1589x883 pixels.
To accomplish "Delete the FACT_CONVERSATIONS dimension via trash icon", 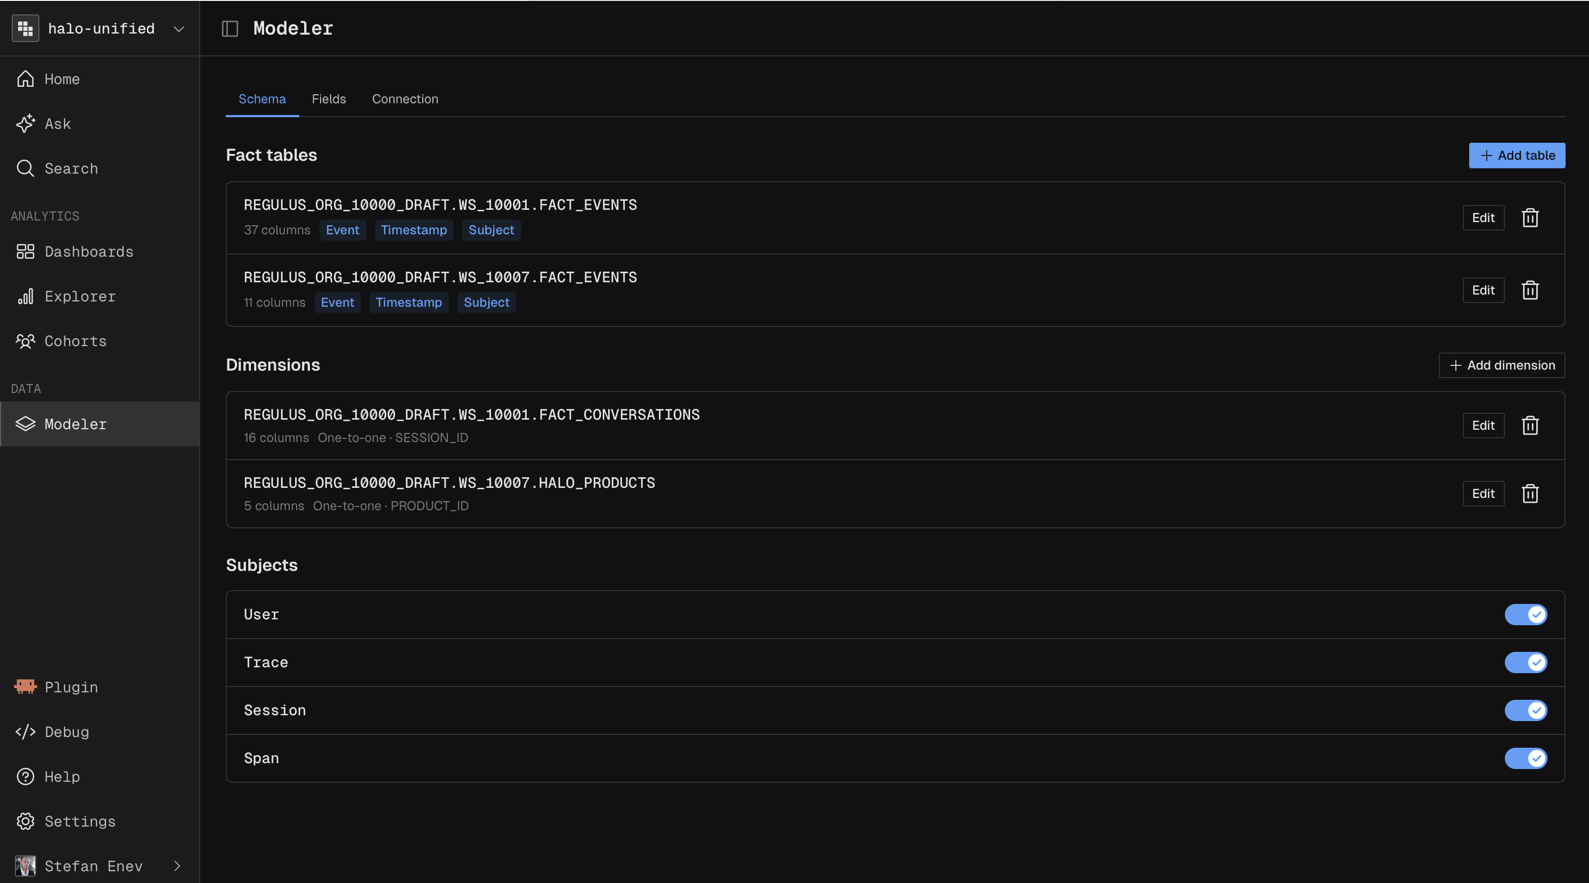I will (1530, 425).
